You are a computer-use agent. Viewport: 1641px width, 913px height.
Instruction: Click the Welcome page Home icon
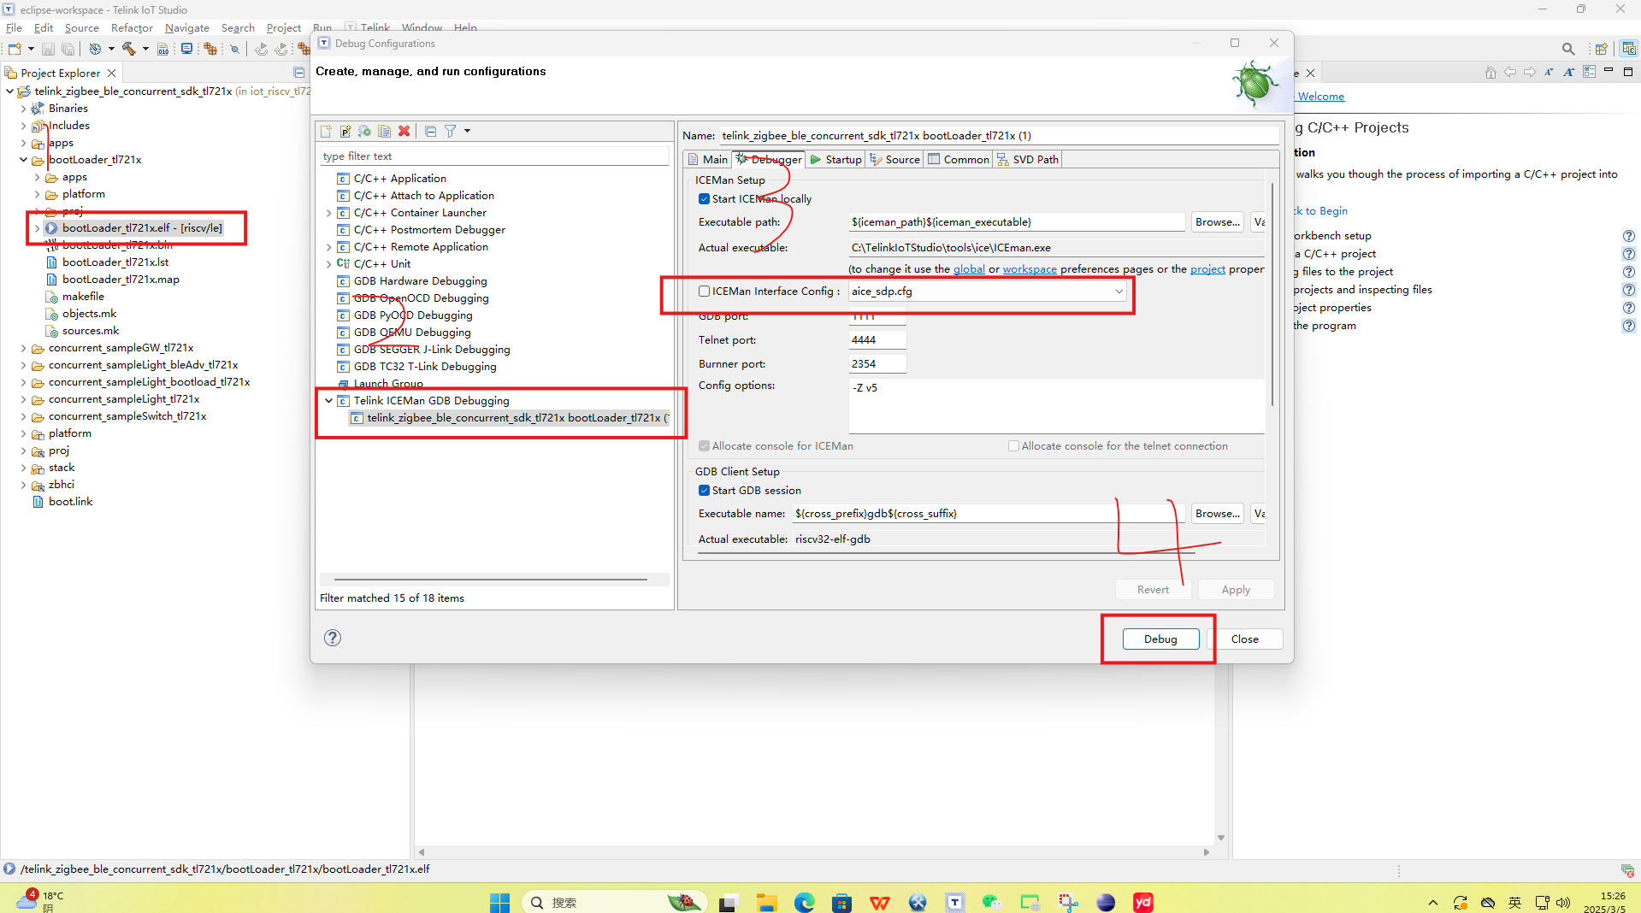coord(1490,73)
